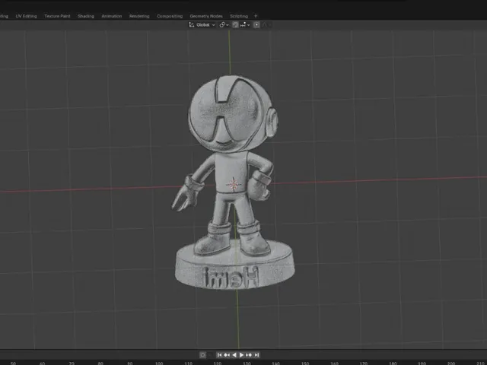The height and width of the screenshot is (365, 487).
Task: Jump to the previous keyframe
Action: [227, 355]
